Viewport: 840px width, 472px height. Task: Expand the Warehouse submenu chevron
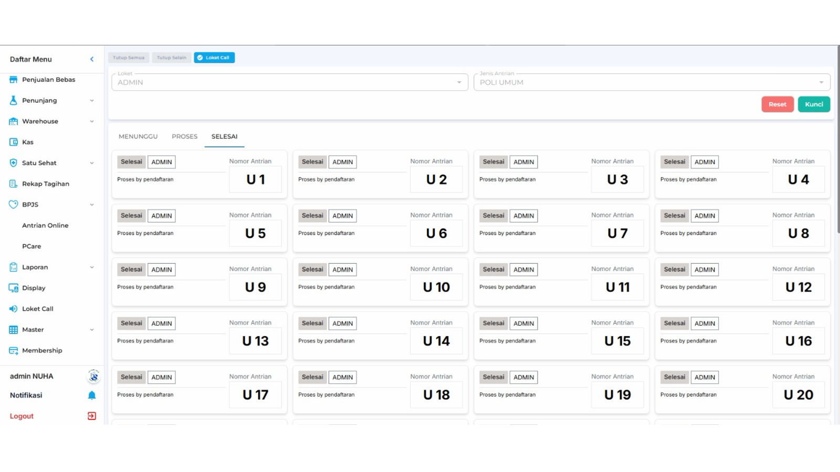[x=92, y=121]
